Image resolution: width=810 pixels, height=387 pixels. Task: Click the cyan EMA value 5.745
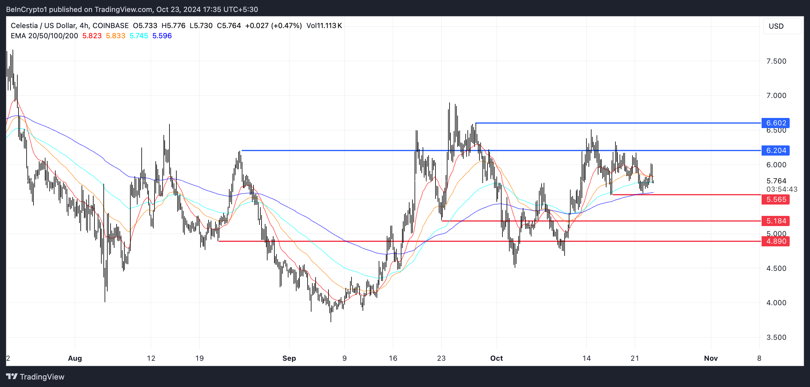pyautogui.click(x=139, y=36)
